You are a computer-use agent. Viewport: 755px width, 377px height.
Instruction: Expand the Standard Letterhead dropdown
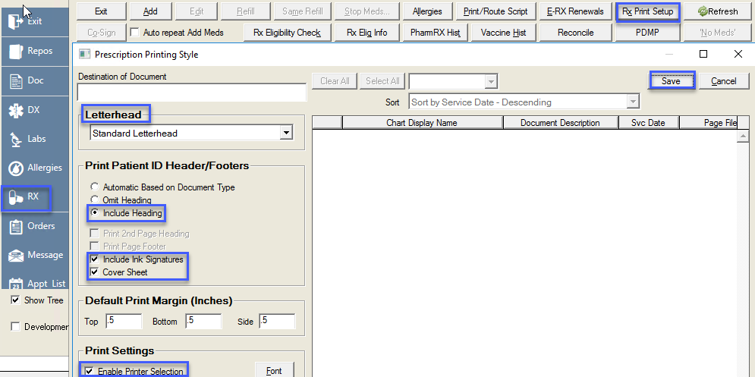click(x=286, y=133)
